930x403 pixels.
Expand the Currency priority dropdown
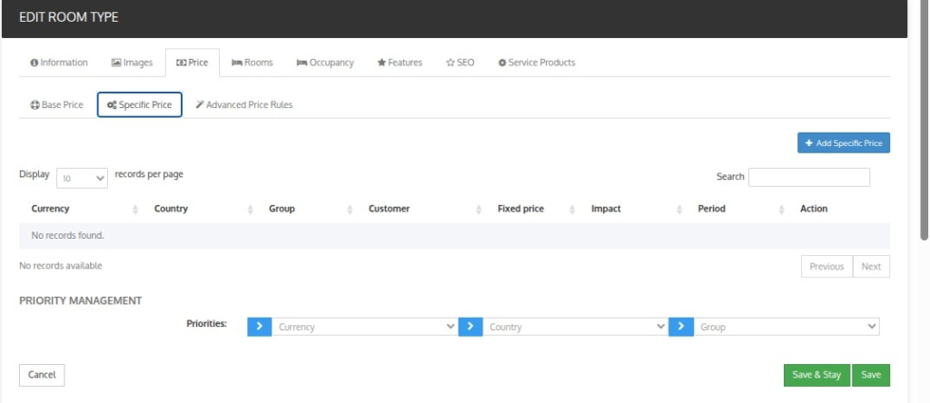[364, 327]
